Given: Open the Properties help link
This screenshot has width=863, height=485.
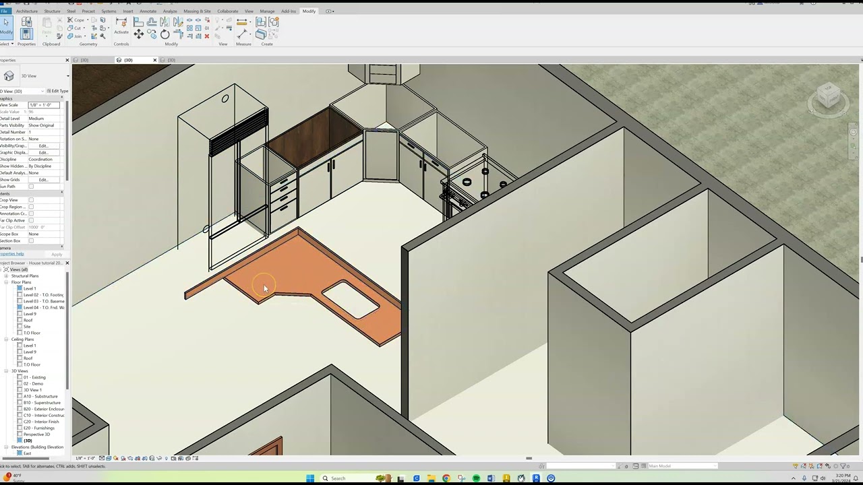Looking at the screenshot, I should point(11,254).
